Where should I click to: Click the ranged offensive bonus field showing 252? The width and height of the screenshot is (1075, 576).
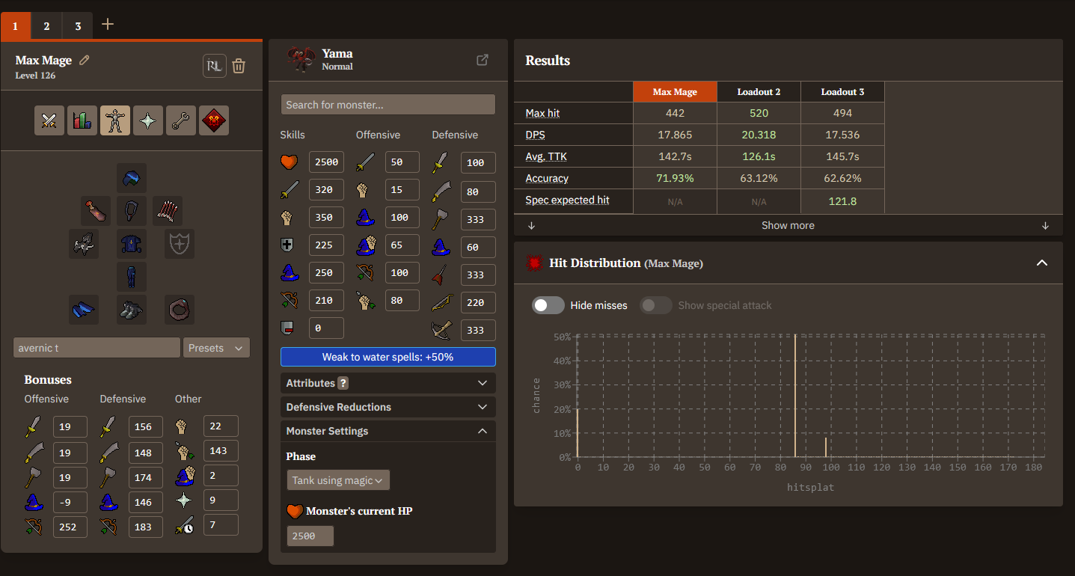click(x=70, y=527)
